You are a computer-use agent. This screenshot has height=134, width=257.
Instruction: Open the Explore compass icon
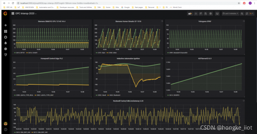[6, 37]
